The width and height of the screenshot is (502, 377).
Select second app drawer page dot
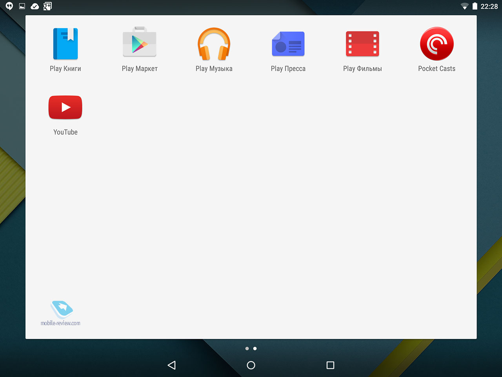[x=255, y=348]
